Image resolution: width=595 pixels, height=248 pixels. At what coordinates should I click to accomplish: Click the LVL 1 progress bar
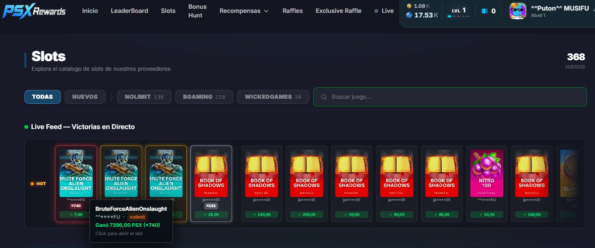pos(458,16)
